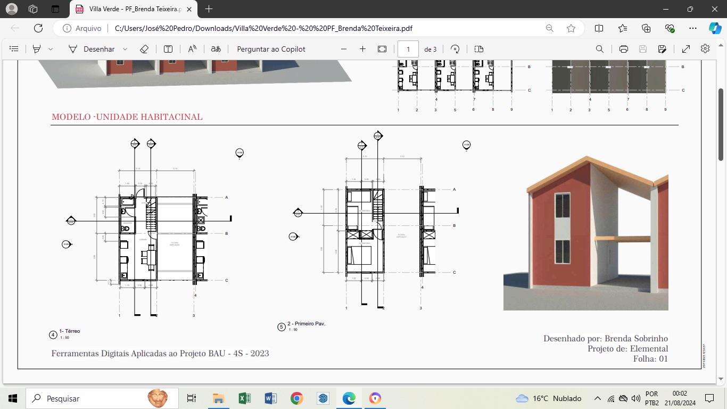Open Excel from taskbar
Viewport: 727px width, 409px height.
click(244, 398)
